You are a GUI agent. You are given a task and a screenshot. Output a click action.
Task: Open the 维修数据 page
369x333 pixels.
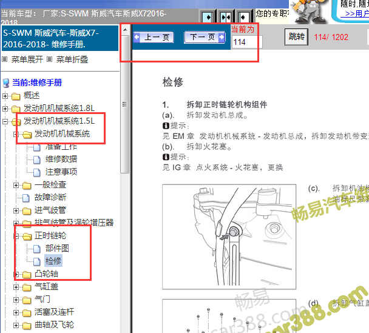[61, 159]
